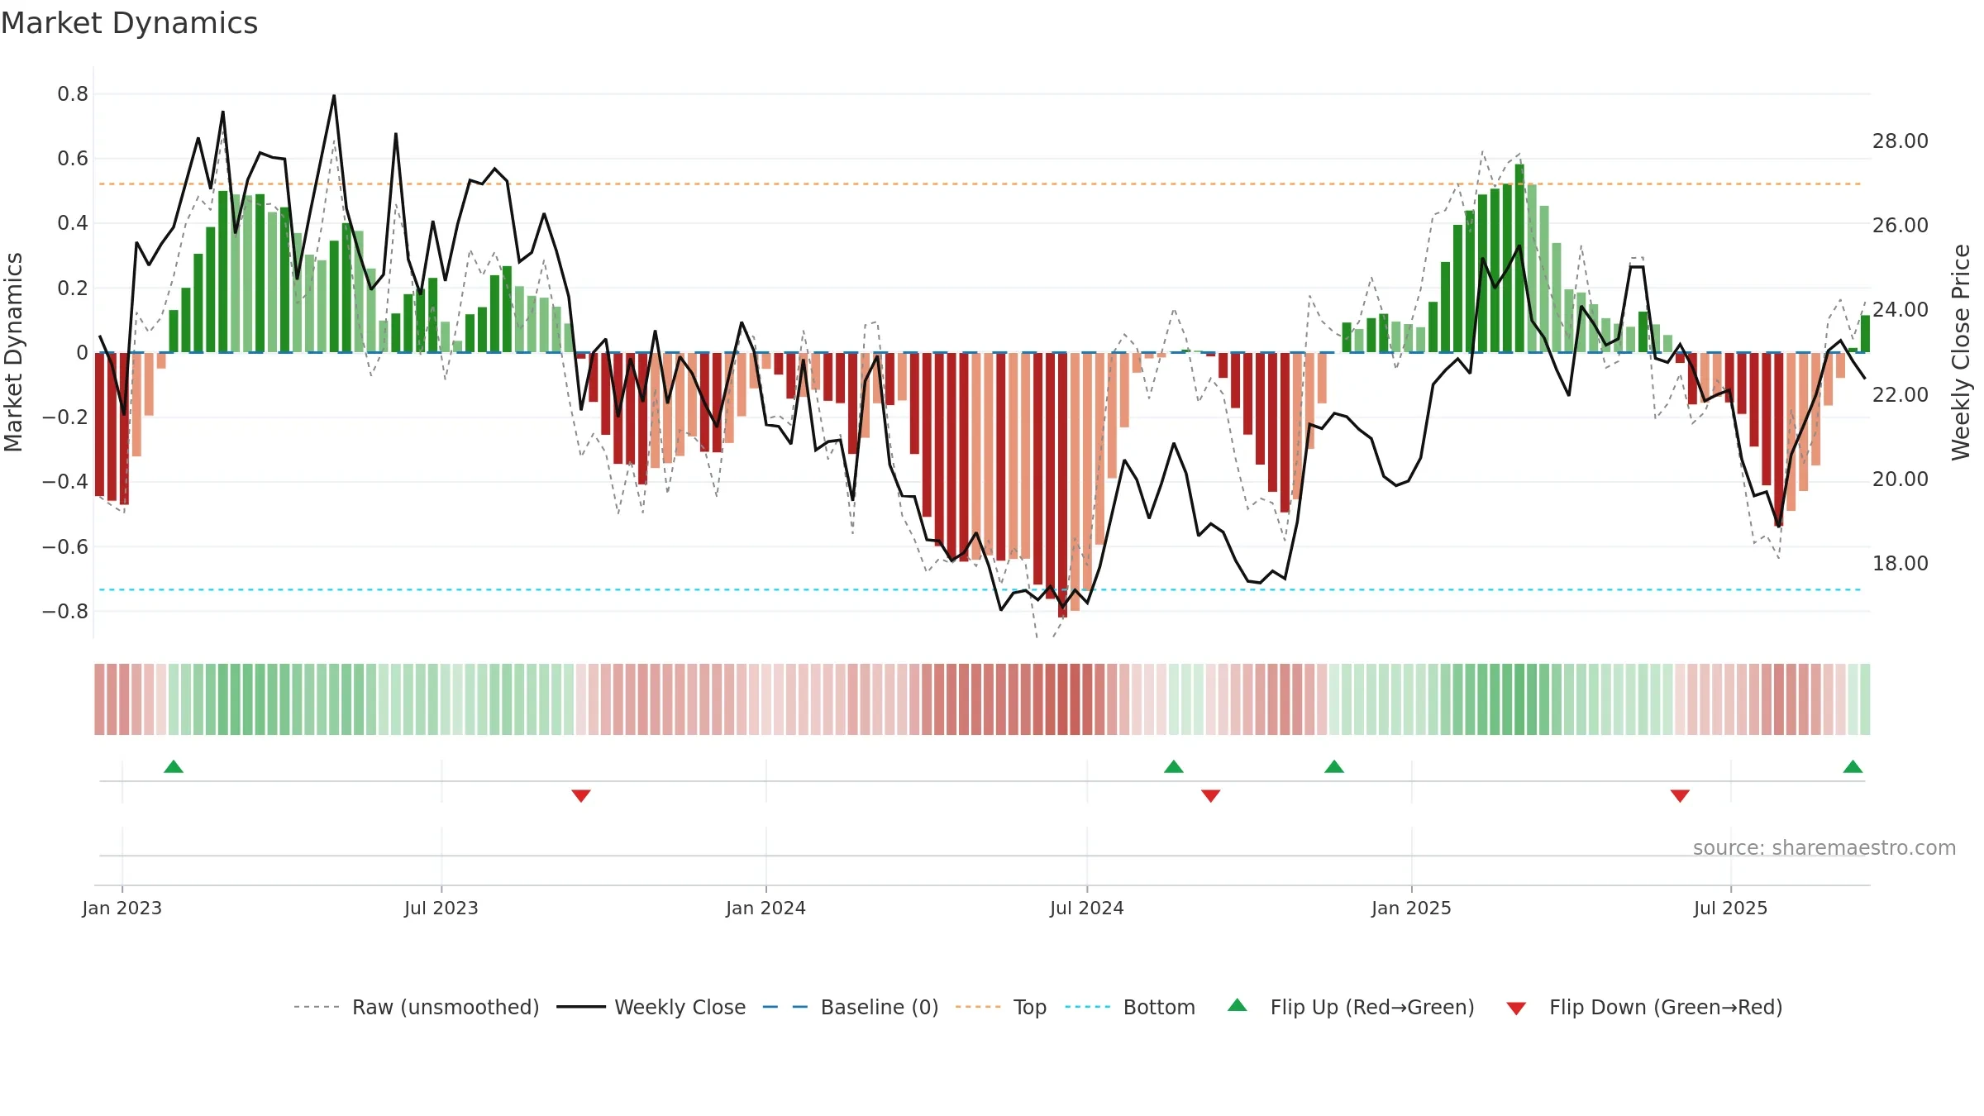This screenshot has width=1984, height=1116.
Task: Click the orange dotted Top threshold line
Action: pos(980,184)
